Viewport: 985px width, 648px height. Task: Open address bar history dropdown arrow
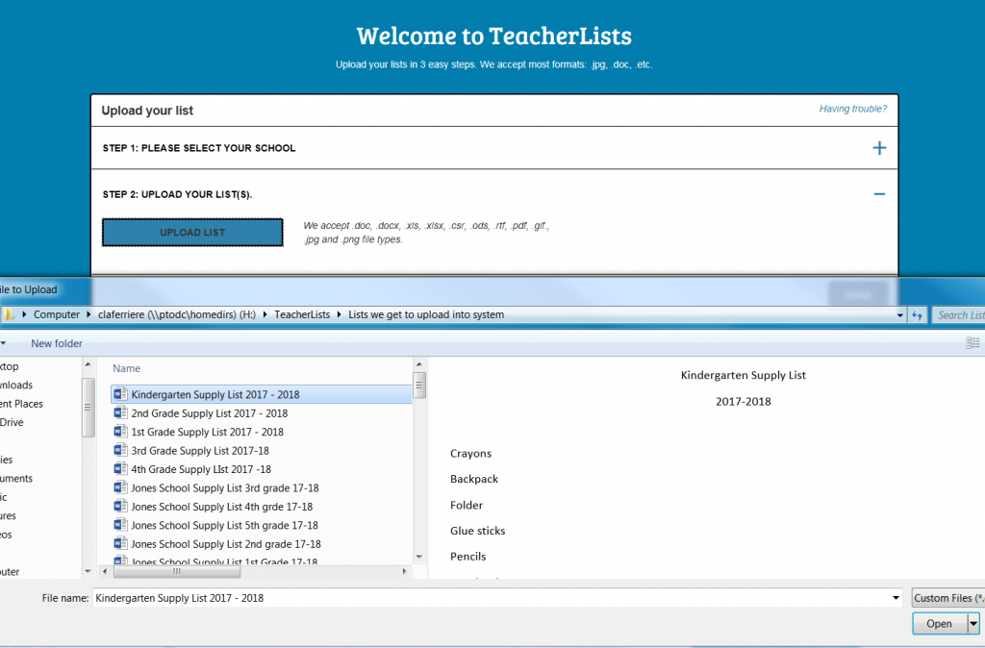tap(899, 315)
